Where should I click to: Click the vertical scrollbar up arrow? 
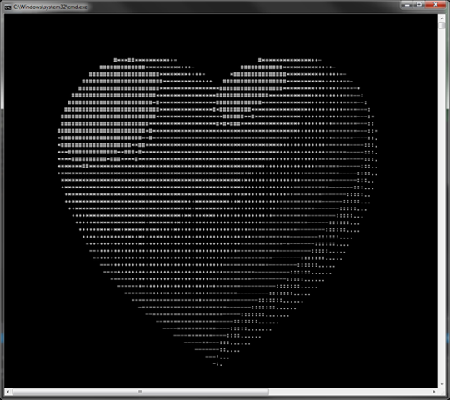(x=442, y=17)
